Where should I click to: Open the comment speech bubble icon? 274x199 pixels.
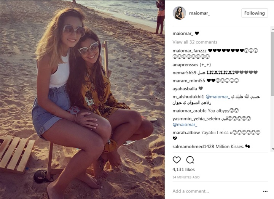(190, 160)
